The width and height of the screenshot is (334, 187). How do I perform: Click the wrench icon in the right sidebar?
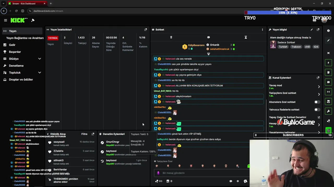tap(328, 111)
